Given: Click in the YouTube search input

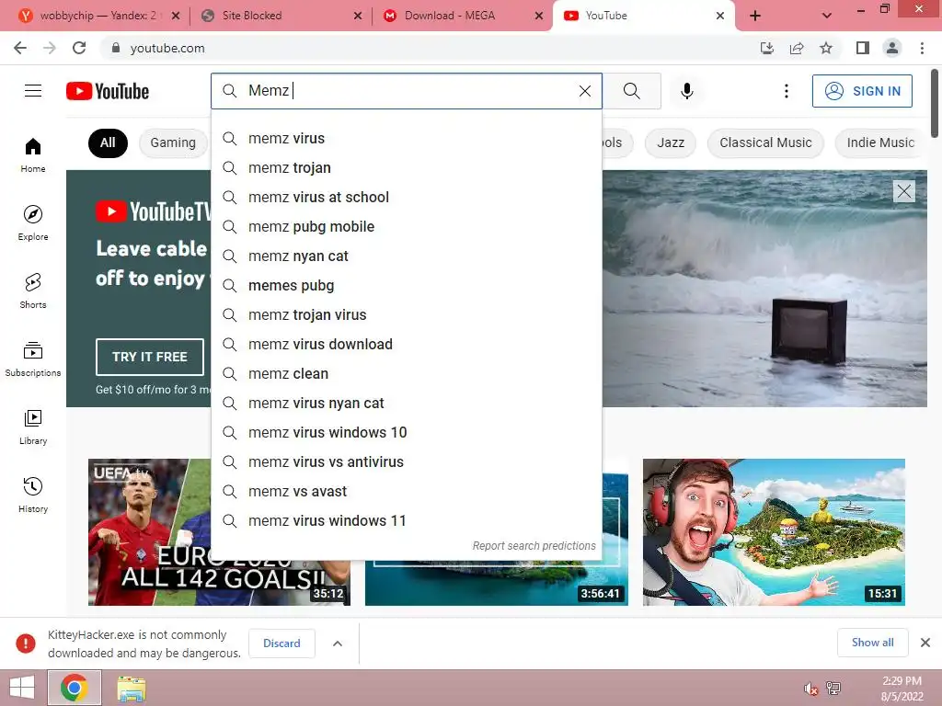Looking at the screenshot, I should [408, 91].
